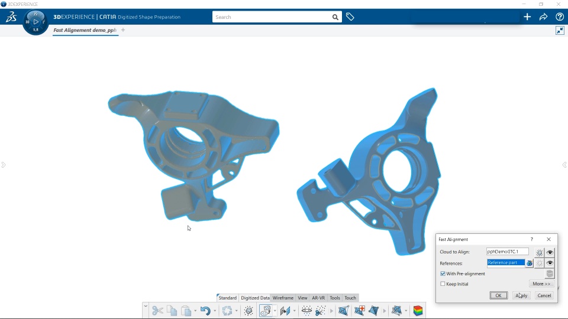Click the mesh nodes network icon
The image size is (568, 319).
click(396, 310)
